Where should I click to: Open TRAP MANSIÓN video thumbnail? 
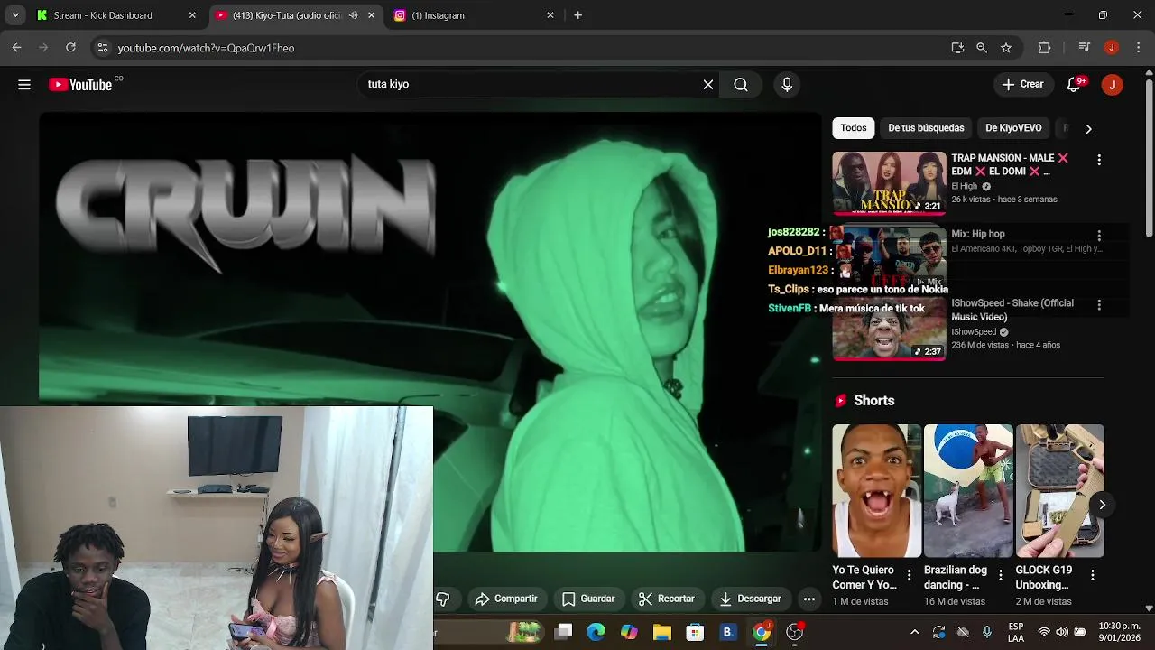pyautogui.click(x=889, y=183)
